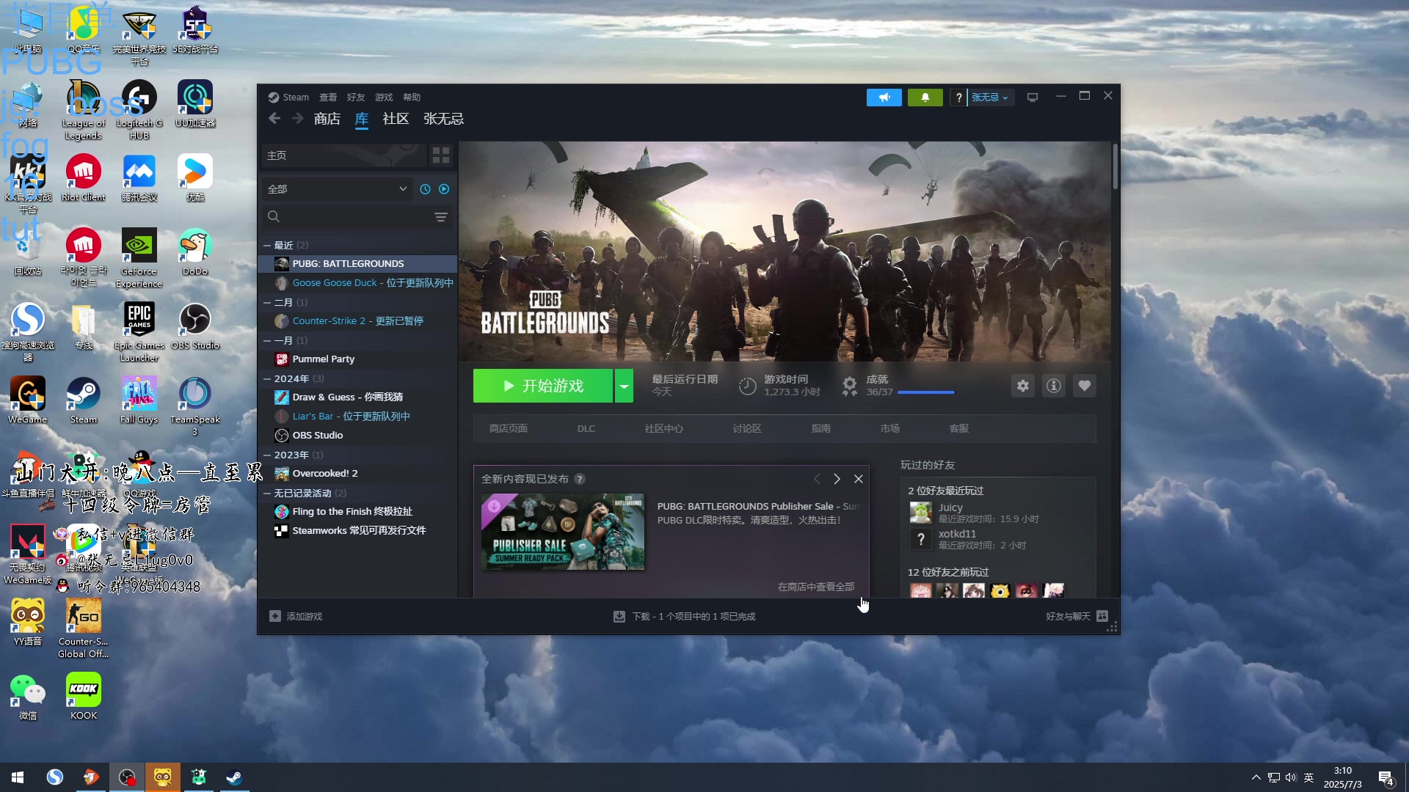Open the 讨论区 game link
The width and height of the screenshot is (1409, 792).
(x=747, y=429)
